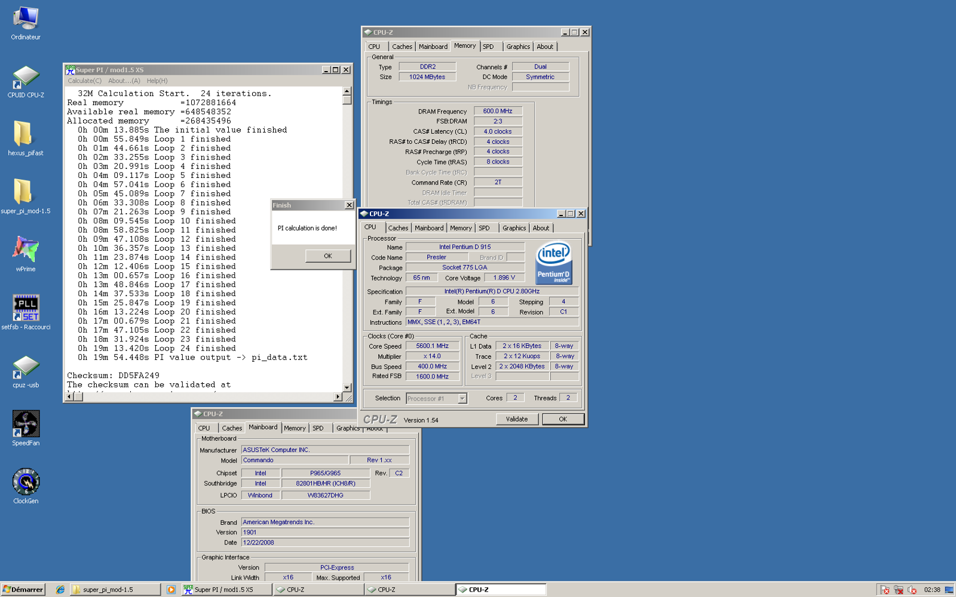Click the Commando motherboard model field

tap(295, 460)
